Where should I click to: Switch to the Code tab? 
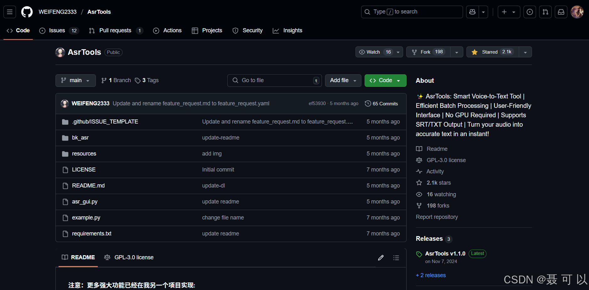click(x=18, y=30)
